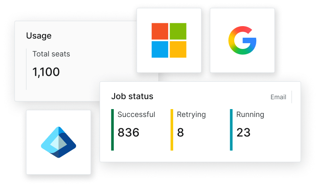
Task: Click the yellow bar beside Retrying
Action: pos(172,129)
